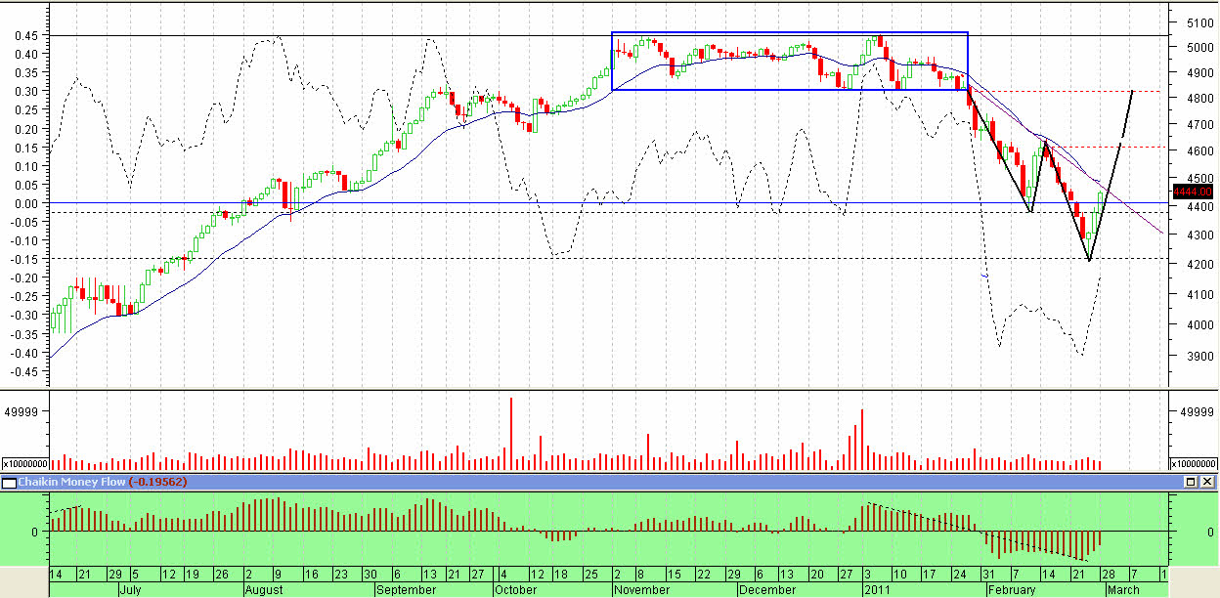The width and height of the screenshot is (1220, 598).
Task: Click the December month label
Action: 767,590
